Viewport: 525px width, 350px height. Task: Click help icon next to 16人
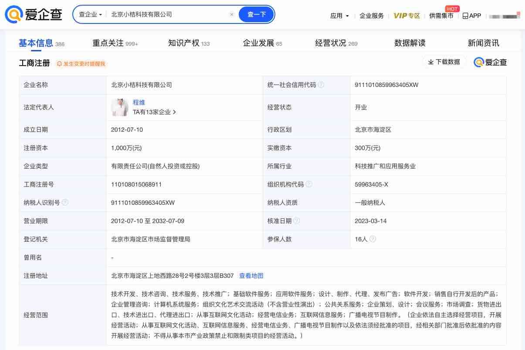373,239
